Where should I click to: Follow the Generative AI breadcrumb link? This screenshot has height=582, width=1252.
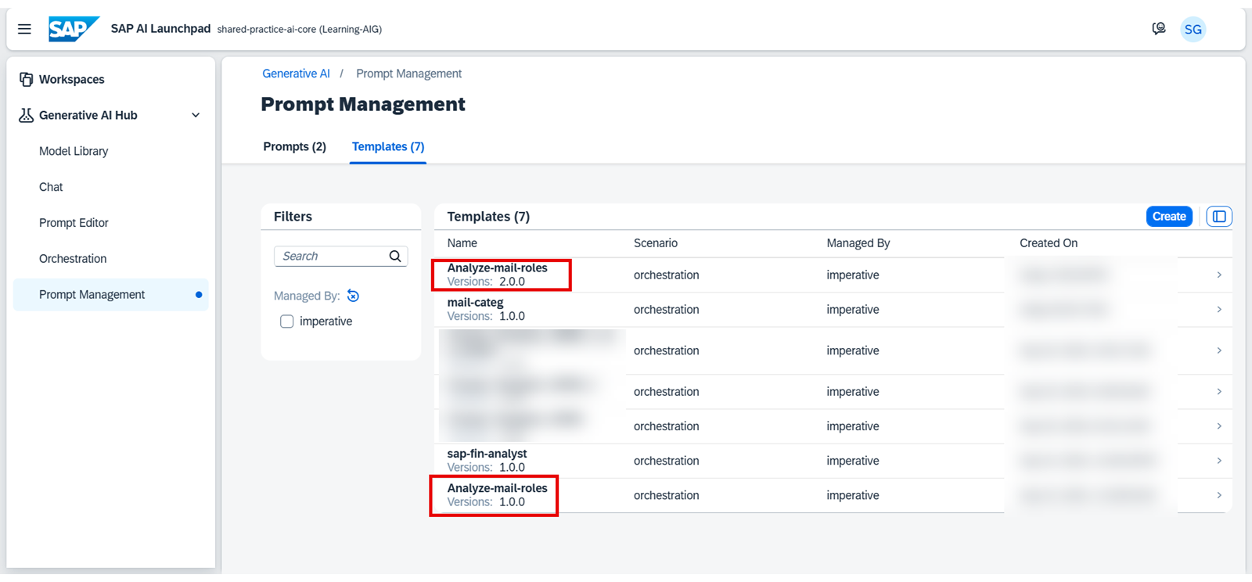click(x=296, y=74)
